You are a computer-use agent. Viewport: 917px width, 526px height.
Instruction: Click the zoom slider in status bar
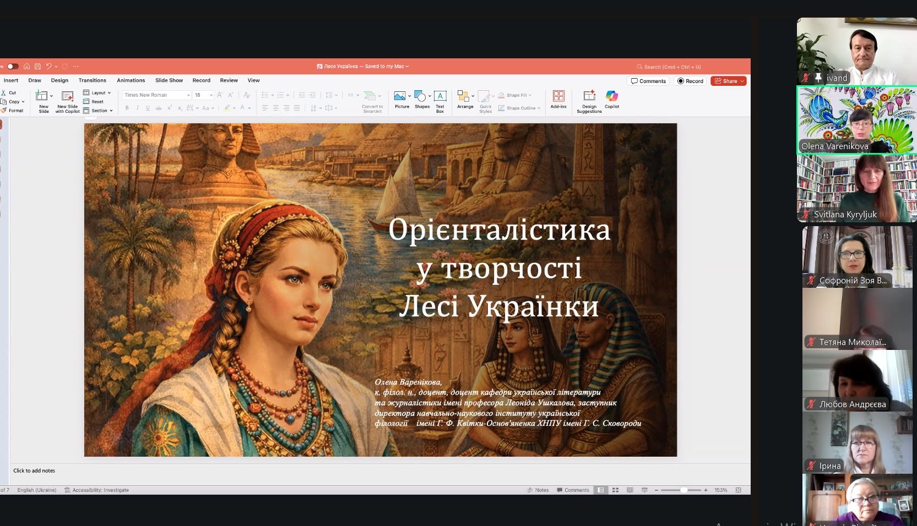(681, 490)
